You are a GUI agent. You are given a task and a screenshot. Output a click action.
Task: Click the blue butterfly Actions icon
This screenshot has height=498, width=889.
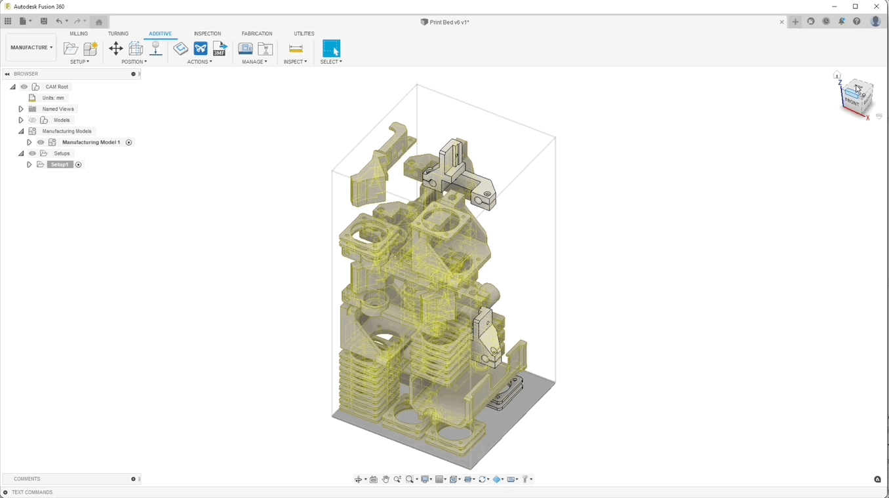pos(201,48)
